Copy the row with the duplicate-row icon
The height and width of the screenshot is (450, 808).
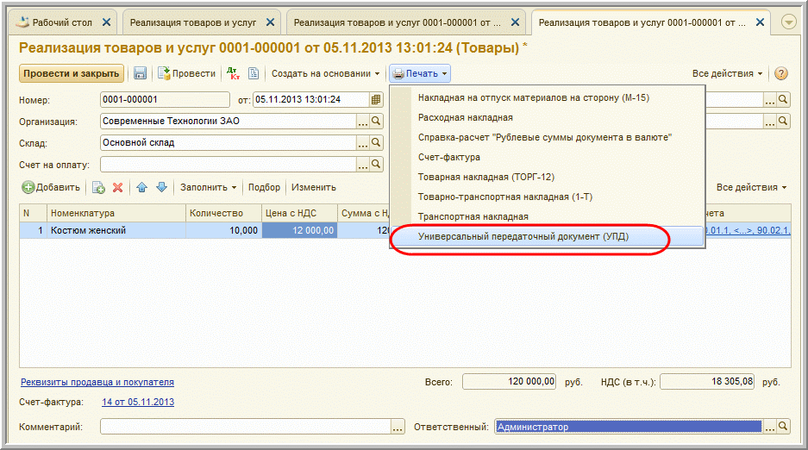[x=98, y=187]
